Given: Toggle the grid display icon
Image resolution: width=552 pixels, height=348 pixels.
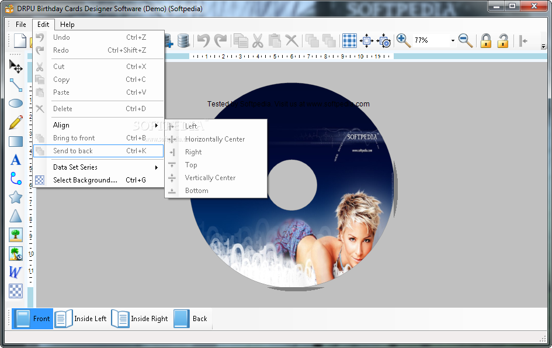Looking at the screenshot, I should 349,40.
